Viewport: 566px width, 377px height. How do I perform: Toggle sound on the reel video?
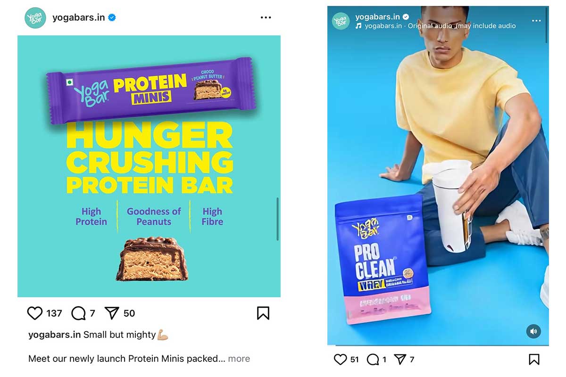pos(533,331)
